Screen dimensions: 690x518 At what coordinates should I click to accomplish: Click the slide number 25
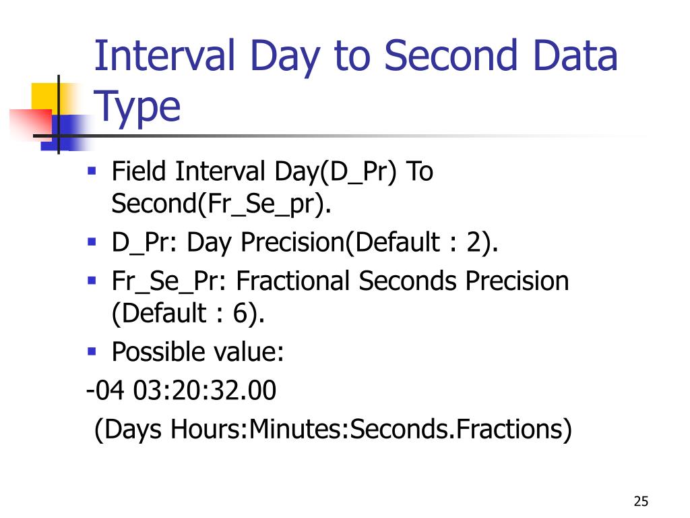click(x=641, y=501)
